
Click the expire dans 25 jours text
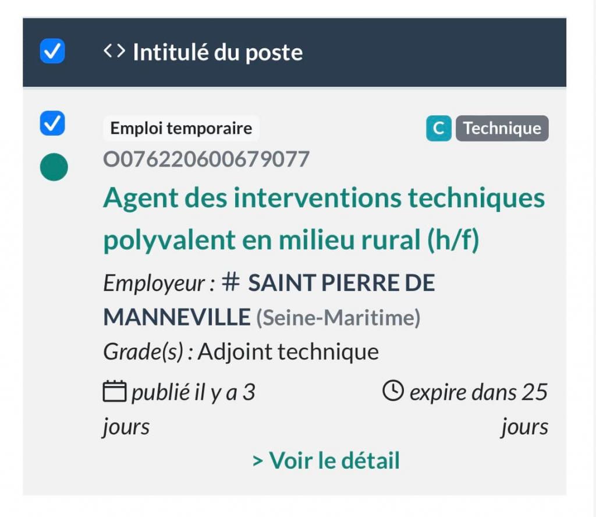(478, 393)
